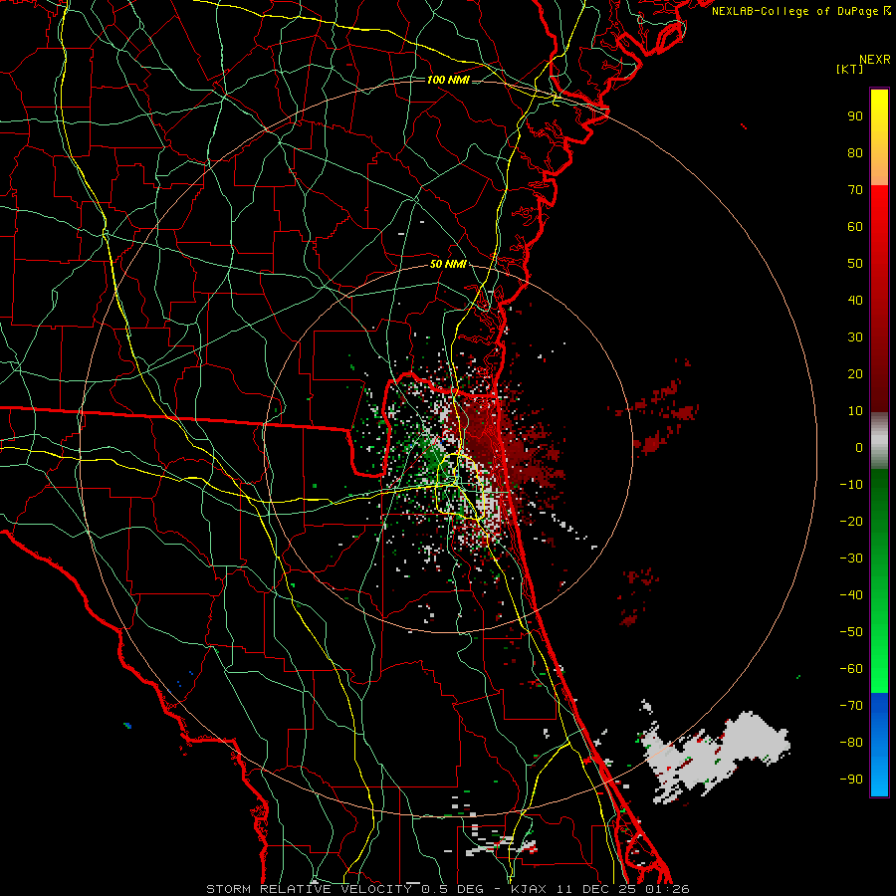Click the 30 value on velocity scale
Screen dimensions: 896x896
(x=855, y=337)
